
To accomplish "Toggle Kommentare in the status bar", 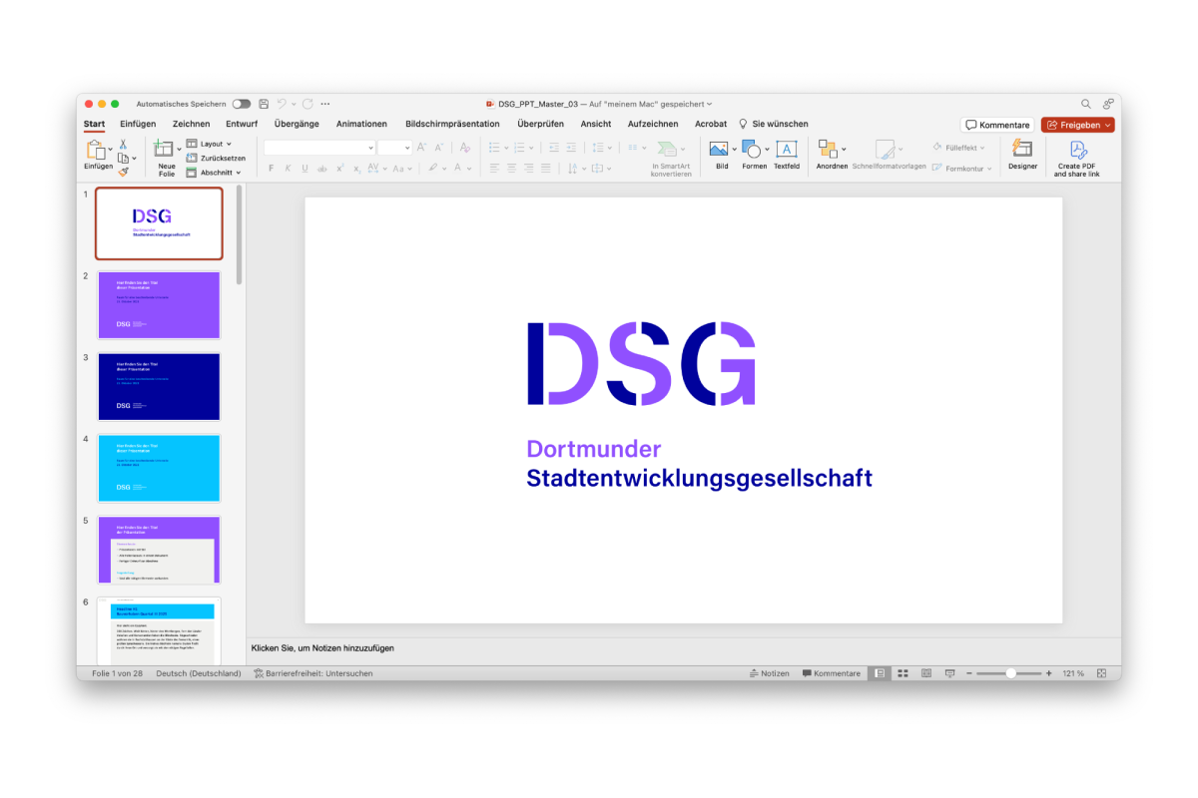I will tap(831, 673).
